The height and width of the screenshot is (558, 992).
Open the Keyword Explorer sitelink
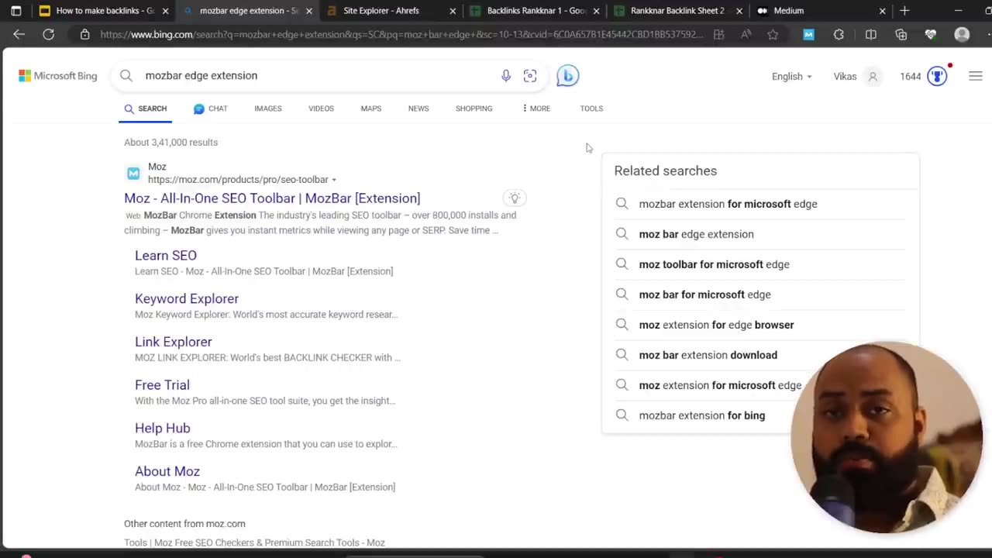(x=187, y=298)
